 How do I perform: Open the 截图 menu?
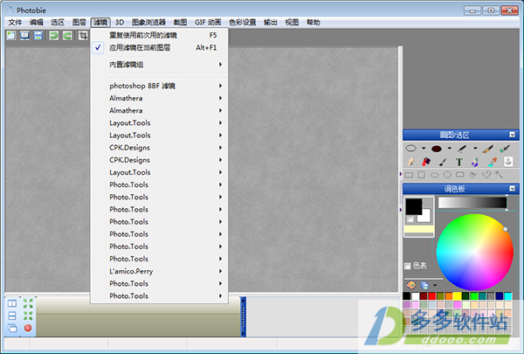[180, 22]
